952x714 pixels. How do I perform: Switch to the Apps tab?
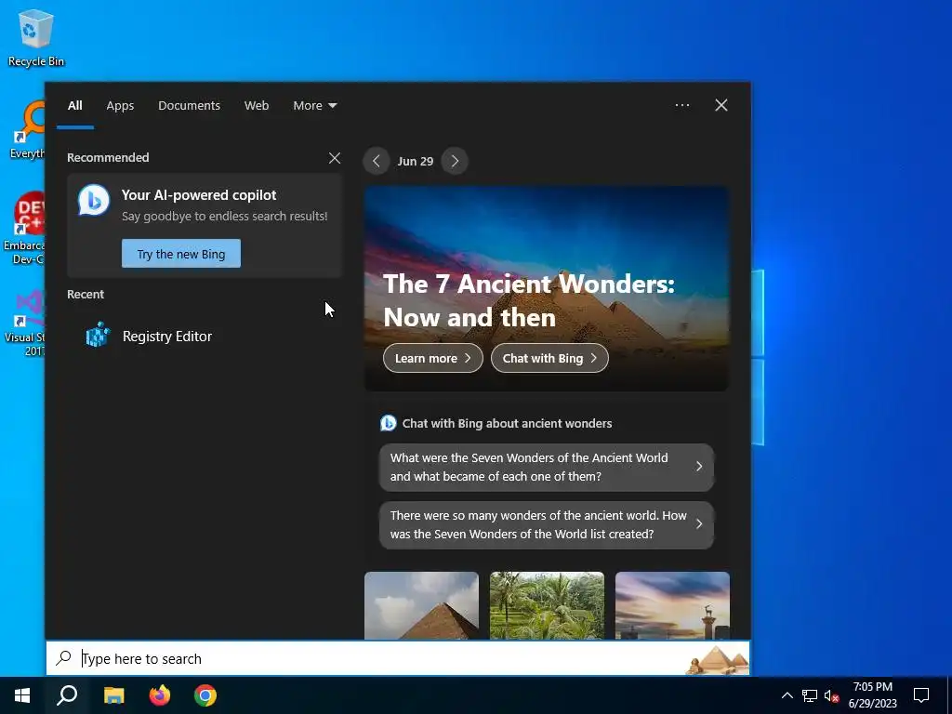[120, 106]
